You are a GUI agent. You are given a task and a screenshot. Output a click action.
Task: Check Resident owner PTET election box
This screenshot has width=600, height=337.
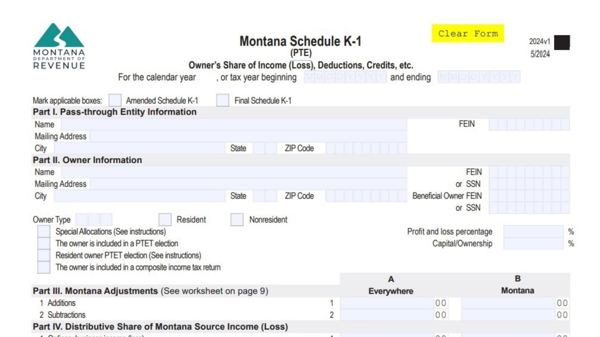coord(43,255)
